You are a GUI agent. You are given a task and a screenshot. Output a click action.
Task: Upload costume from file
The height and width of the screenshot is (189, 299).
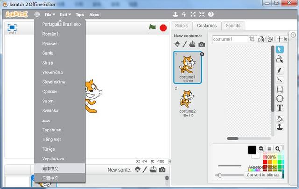coord(192,44)
